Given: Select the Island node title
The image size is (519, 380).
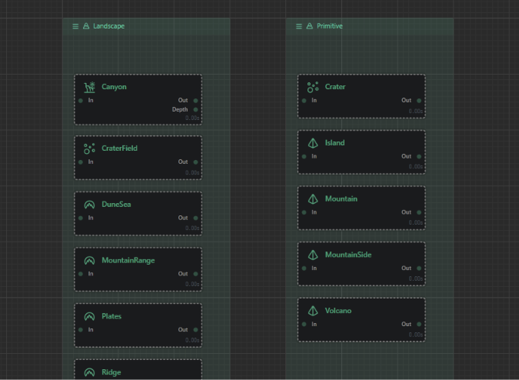Looking at the screenshot, I should point(334,142).
